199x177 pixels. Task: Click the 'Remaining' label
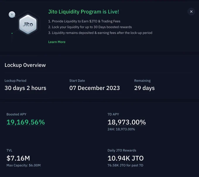click(143, 81)
